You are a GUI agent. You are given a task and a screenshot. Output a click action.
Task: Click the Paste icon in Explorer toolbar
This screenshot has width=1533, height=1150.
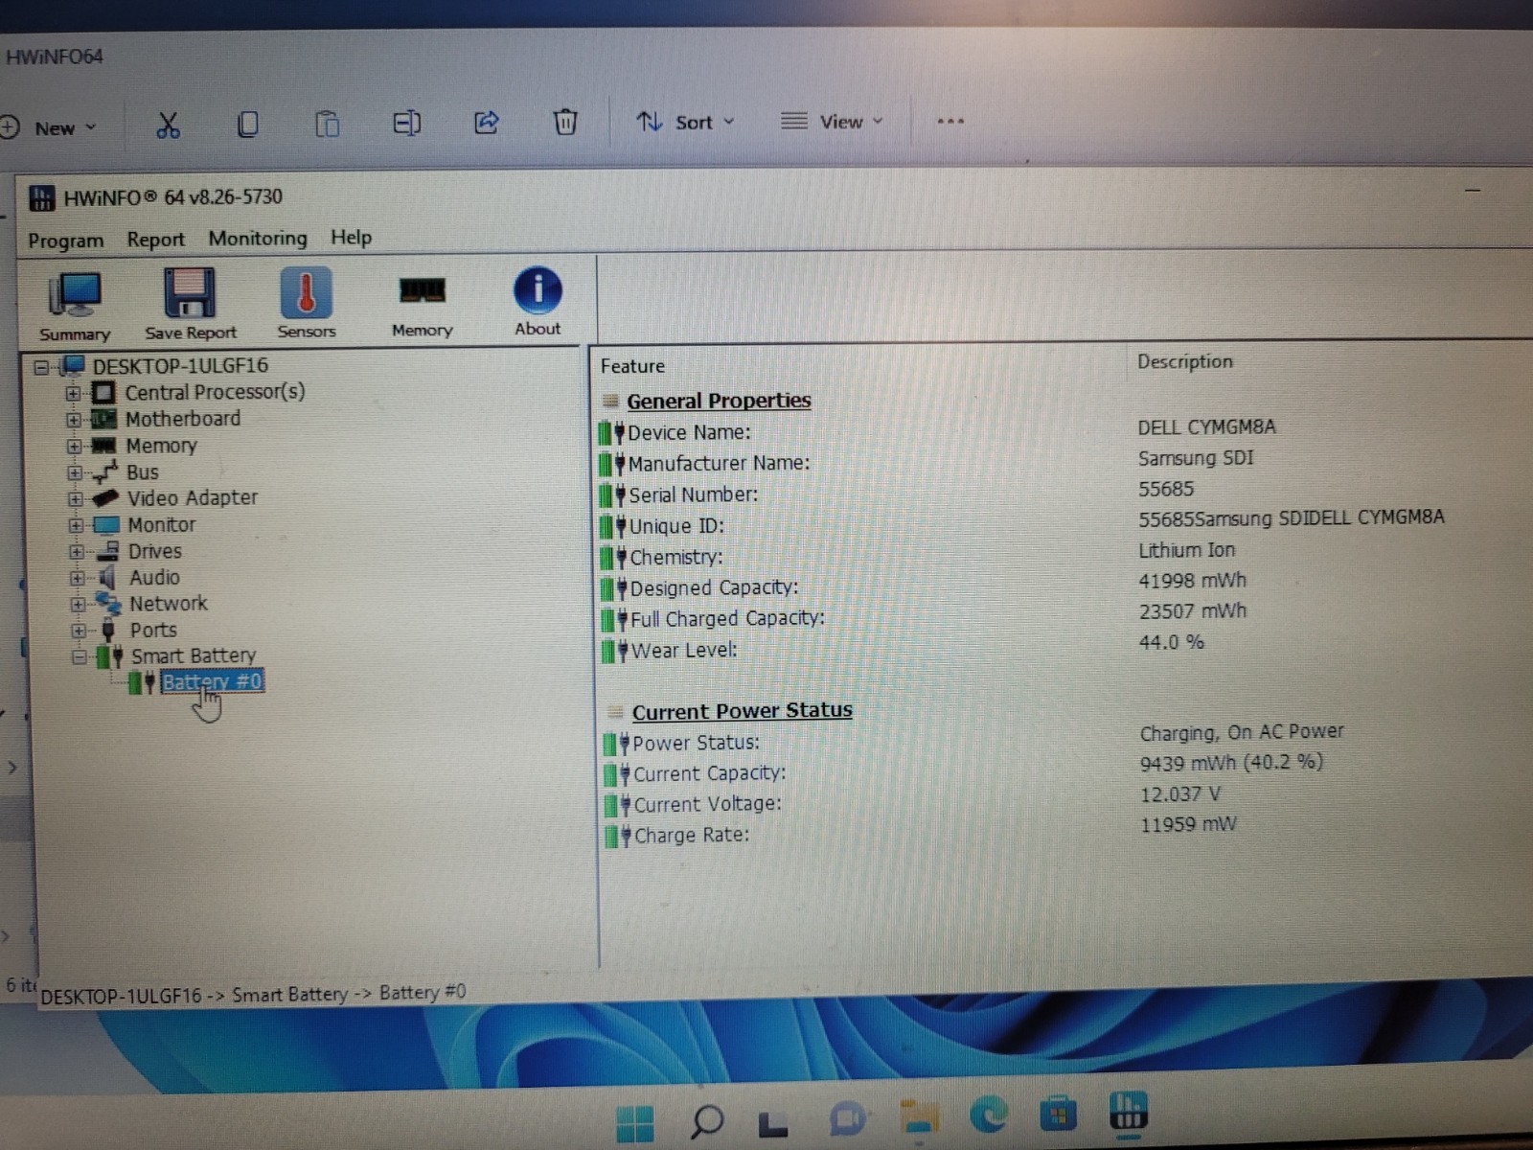327,125
